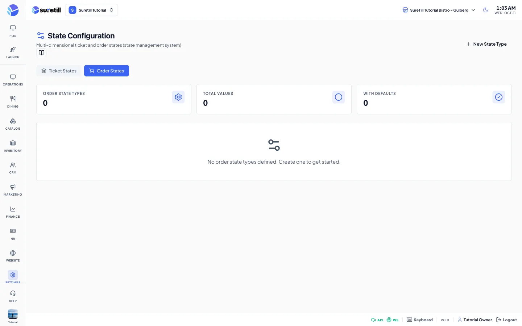Screen dimensions: 522x326
Task: Click the 'No order state types defined' message
Action: tap(274, 162)
